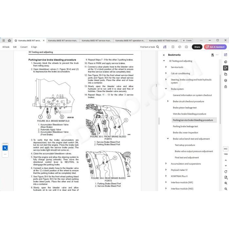Viewport: 229px width, 229px height.
Task: Open the security lock panel icon
Action: click(225, 87)
